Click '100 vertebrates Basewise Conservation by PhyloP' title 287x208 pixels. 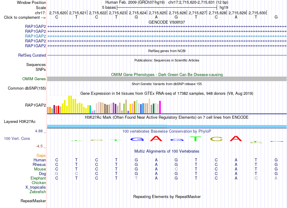(166, 131)
